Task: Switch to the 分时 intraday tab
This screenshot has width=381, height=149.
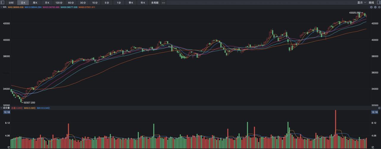Action: pyautogui.click(x=11, y=3)
